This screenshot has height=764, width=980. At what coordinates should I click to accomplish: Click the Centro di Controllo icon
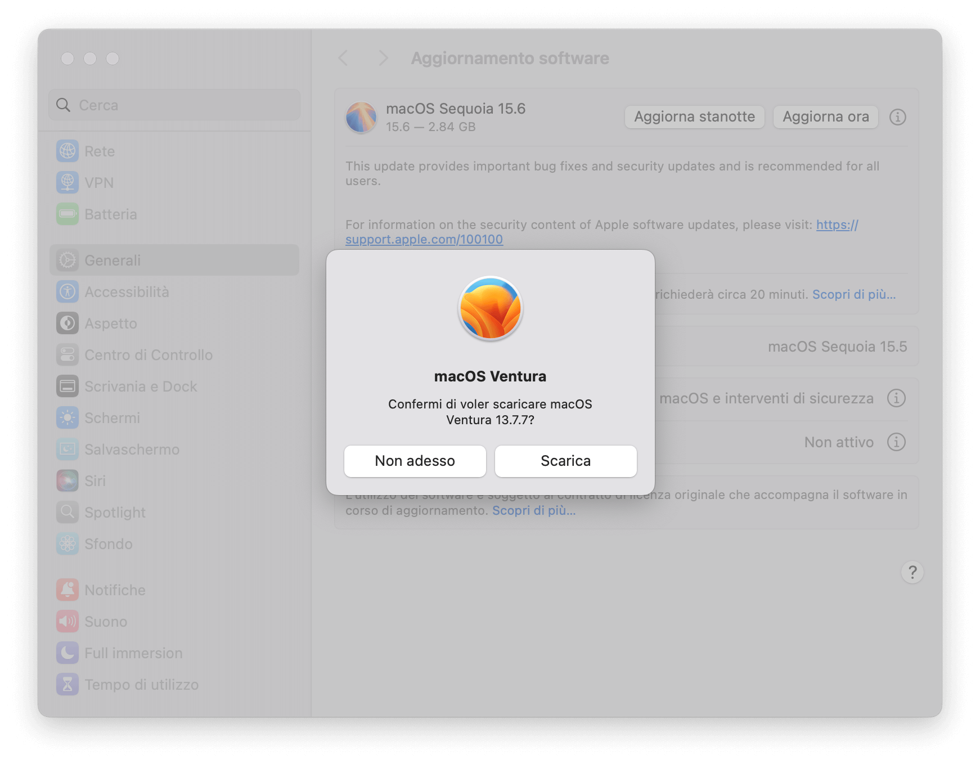[x=68, y=355]
